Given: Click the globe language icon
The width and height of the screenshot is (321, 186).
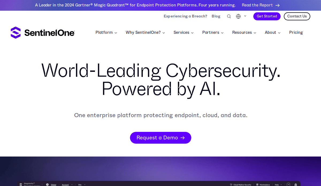Looking at the screenshot, I should [238, 16].
